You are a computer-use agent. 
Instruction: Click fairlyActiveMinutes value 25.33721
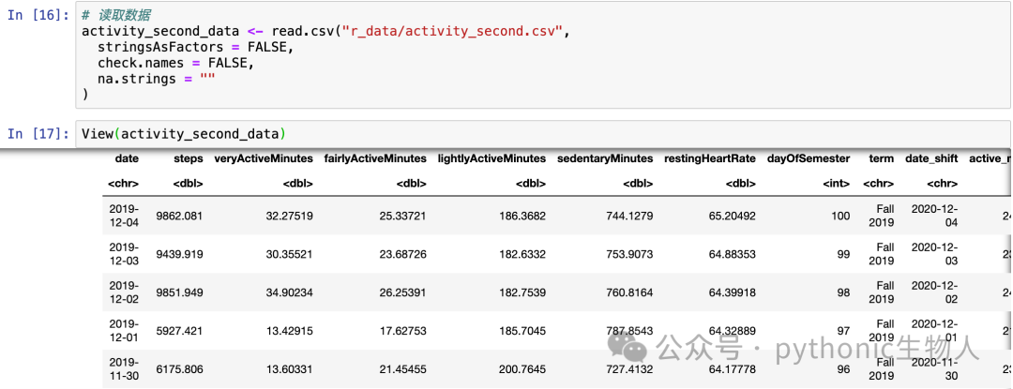point(402,217)
